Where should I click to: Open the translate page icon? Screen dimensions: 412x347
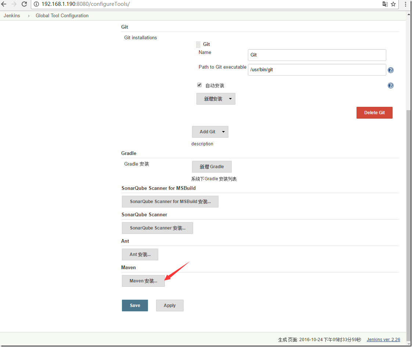[x=385, y=4]
